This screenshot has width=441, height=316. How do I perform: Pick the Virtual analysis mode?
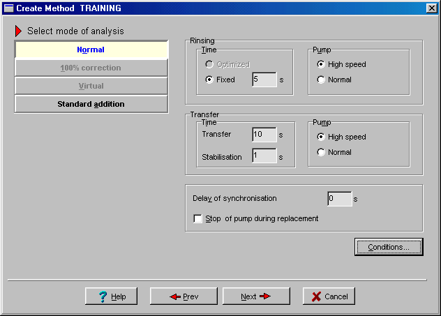tap(91, 86)
